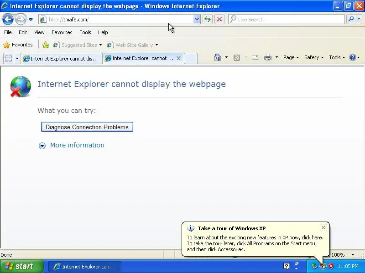The image size is (365, 273).
Task: Open the recent pages dropdown arrow
Action: pos(31,20)
